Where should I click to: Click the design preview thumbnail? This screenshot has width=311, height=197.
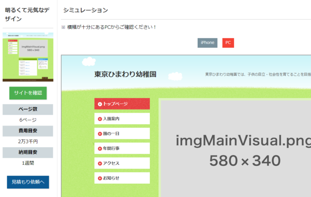(x=28, y=57)
